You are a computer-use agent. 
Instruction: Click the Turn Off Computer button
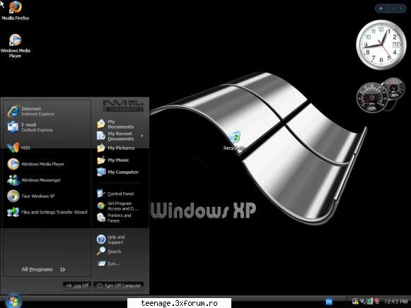(119, 285)
